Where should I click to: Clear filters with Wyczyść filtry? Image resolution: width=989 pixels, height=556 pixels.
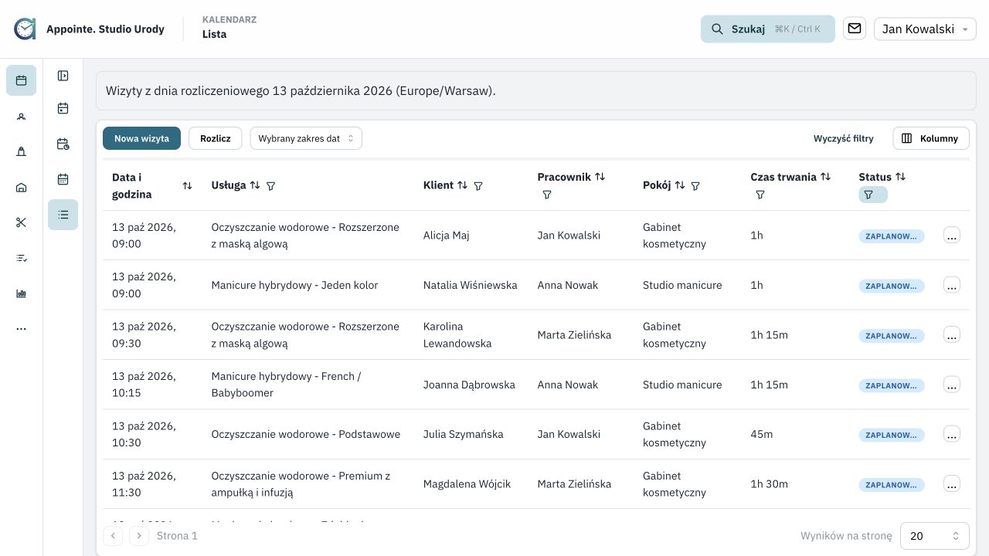tap(844, 139)
